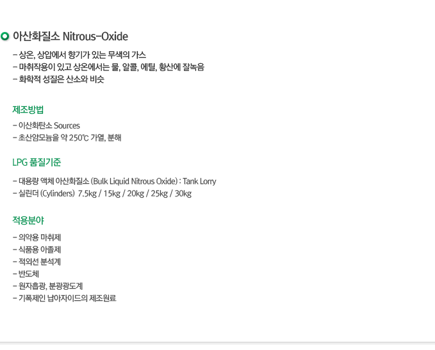
Task: Click the 원자흡광, 분광광도계 list item
Action: click(47, 286)
